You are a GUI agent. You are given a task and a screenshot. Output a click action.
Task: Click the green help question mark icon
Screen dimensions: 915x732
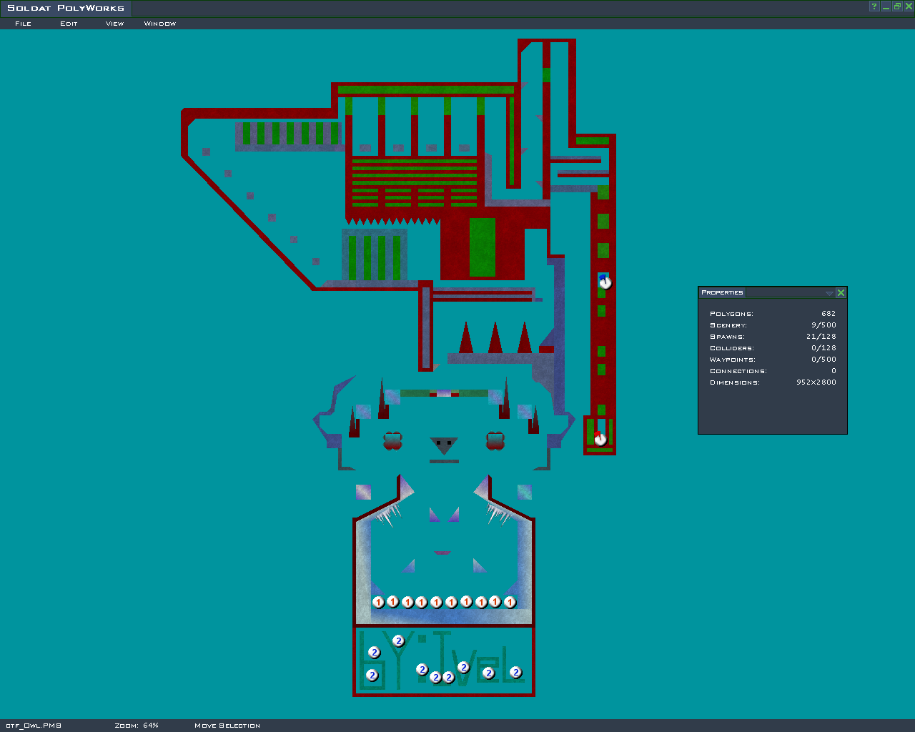coord(874,6)
